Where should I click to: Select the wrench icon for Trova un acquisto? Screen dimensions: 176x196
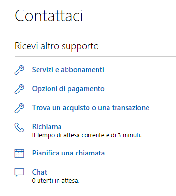pos(20,108)
